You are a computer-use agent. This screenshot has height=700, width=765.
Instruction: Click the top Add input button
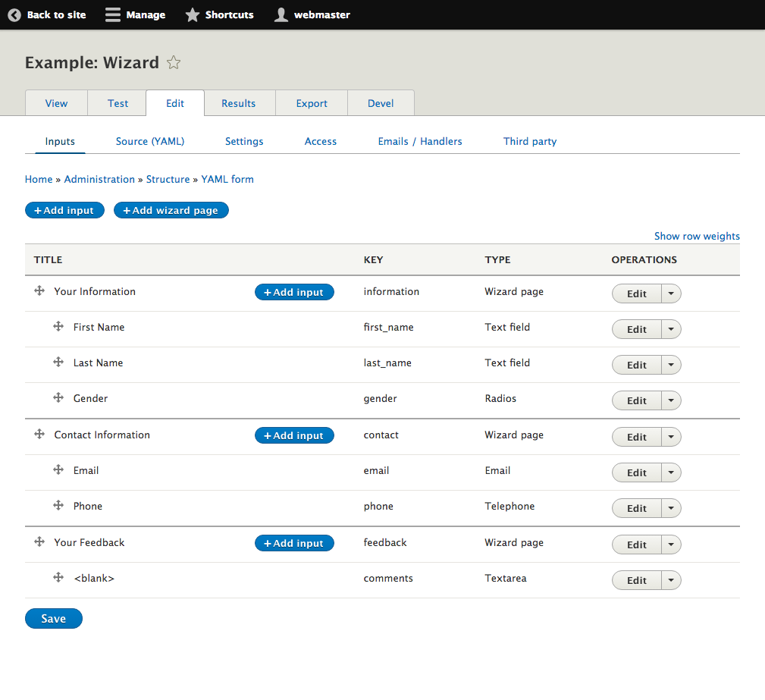[x=65, y=210]
